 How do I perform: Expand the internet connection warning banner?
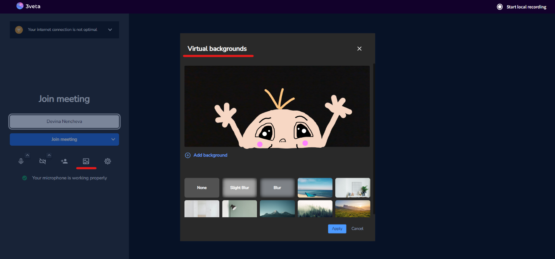110,30
